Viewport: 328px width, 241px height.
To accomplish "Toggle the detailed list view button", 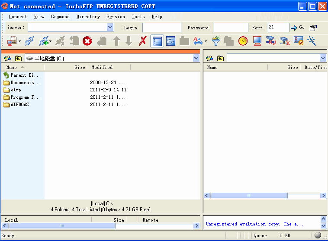I will pos(157,41).
